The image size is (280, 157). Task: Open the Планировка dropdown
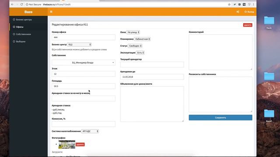142,39
